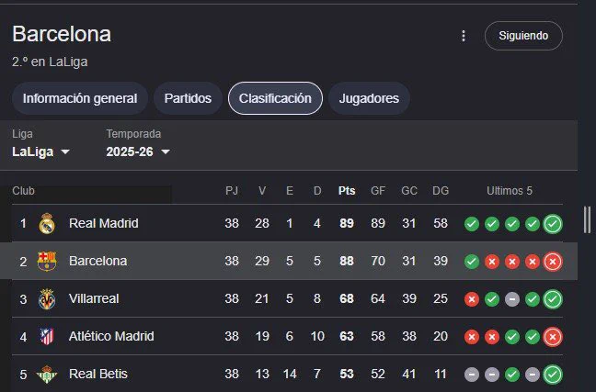Viewport: 596px width, 392px height.
Task: Click the Villarreal club crest
Action: (x=47, y=299)
